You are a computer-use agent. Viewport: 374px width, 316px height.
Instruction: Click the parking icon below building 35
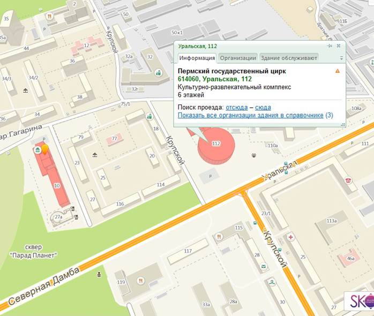point(44,29)
